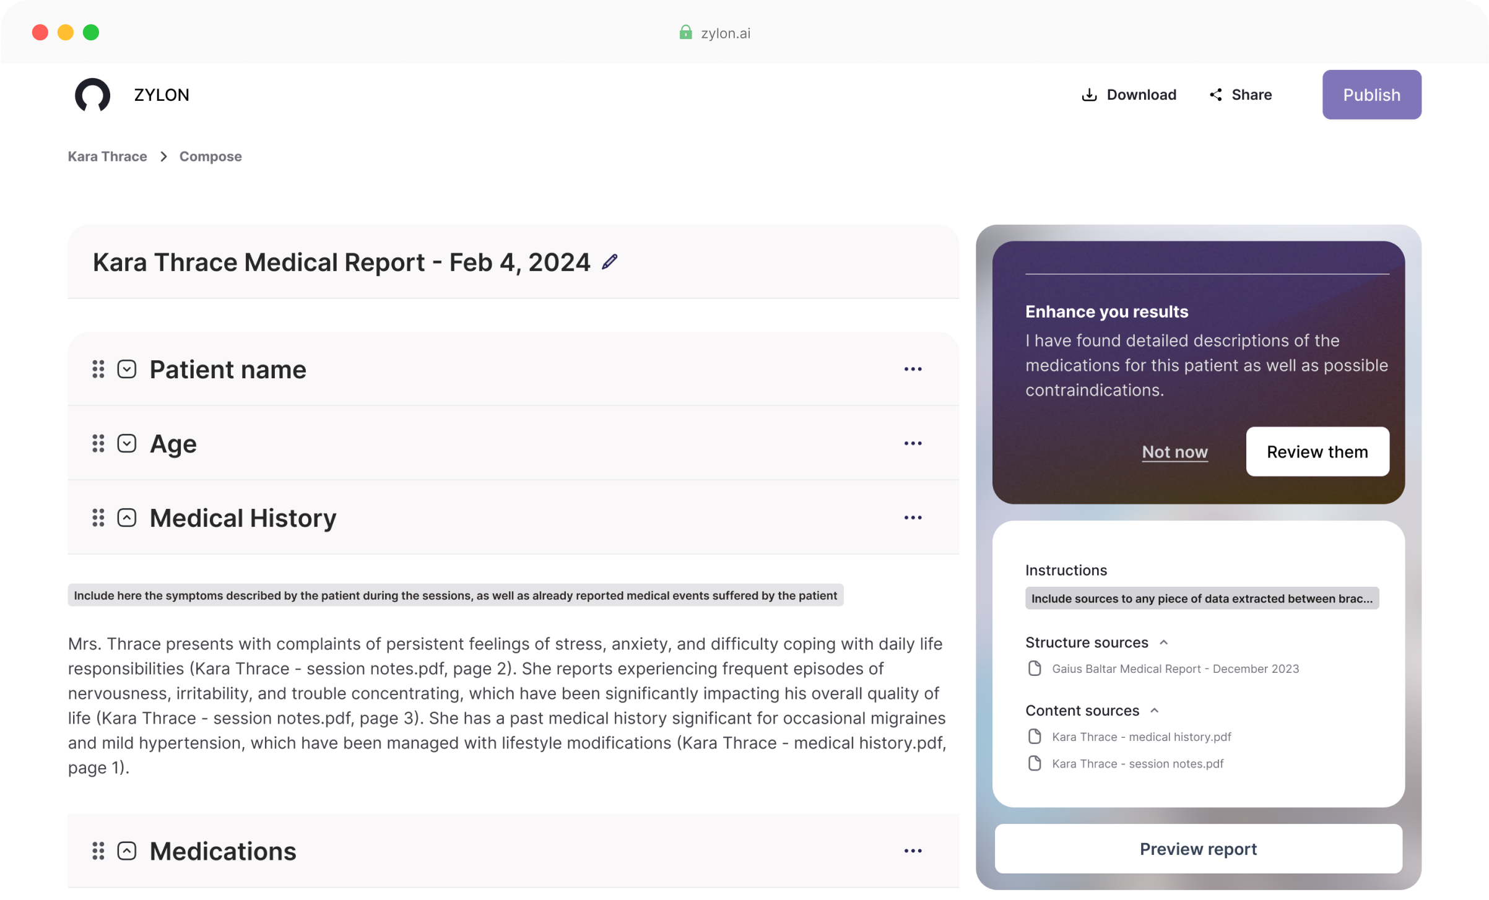The width and height of the screenshot is (1489, 900).
Task: Expand the Patient name section
Action: pos(127,369)
